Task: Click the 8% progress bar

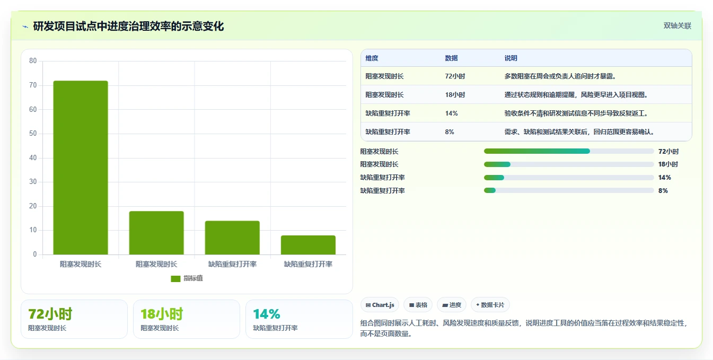Action: (x=569, y=190)
